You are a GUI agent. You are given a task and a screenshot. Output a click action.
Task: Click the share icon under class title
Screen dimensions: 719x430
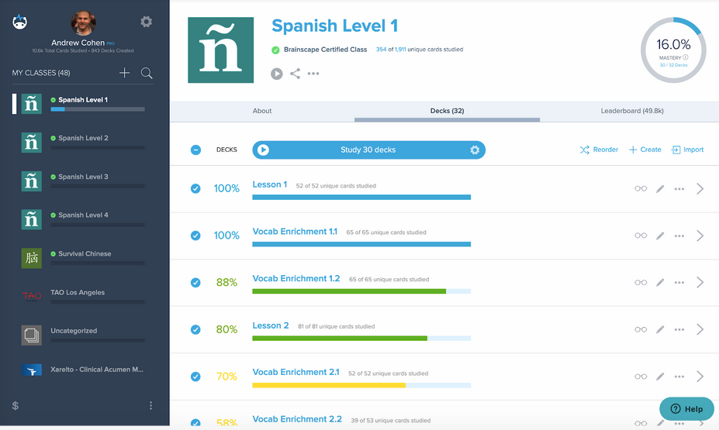[x=295, y=74]
